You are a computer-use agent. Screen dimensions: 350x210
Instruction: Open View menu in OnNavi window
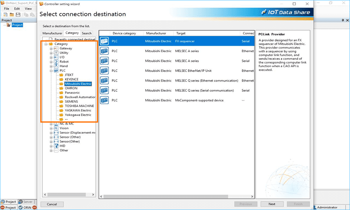point(28,8)
